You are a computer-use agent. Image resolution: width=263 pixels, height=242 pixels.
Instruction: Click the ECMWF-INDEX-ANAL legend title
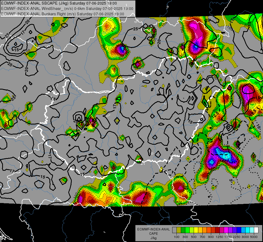click(x=153, y=229)
